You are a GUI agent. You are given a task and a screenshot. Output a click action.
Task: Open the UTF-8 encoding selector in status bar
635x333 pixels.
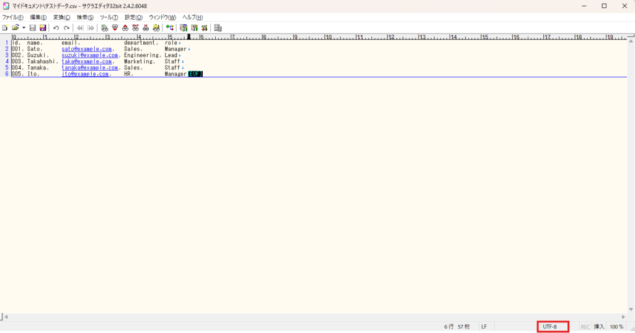click(550, 326)
